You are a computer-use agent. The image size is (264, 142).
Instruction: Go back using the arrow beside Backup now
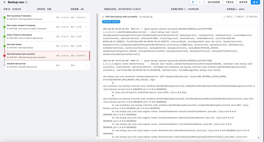(x=5, y=2)
